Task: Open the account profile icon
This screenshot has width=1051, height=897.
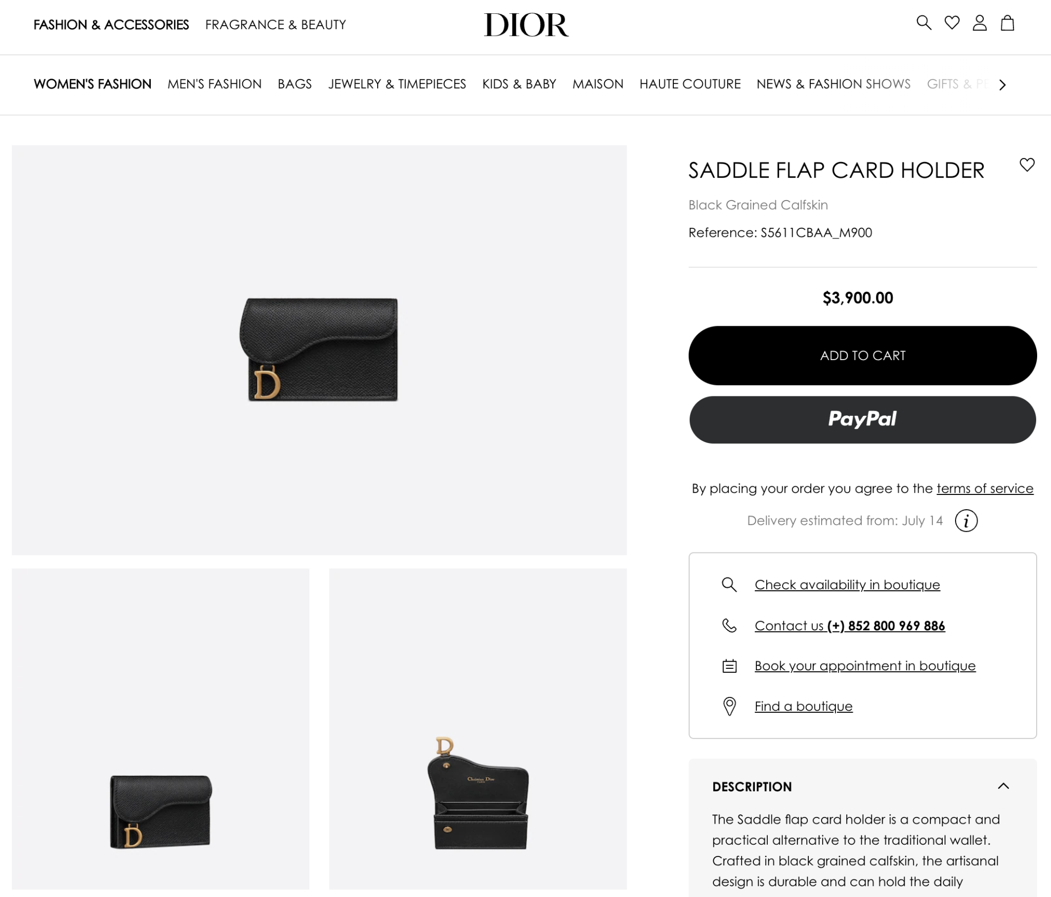Action: [x=980, y=23]
